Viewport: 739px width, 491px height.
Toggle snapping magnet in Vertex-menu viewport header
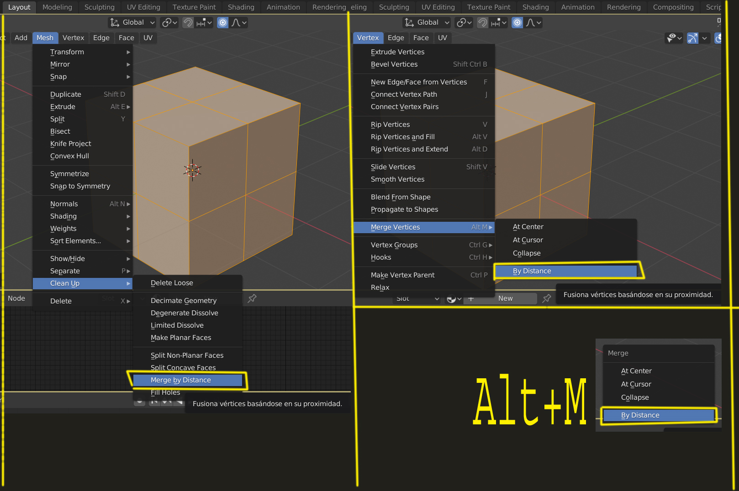coord(482,22)
